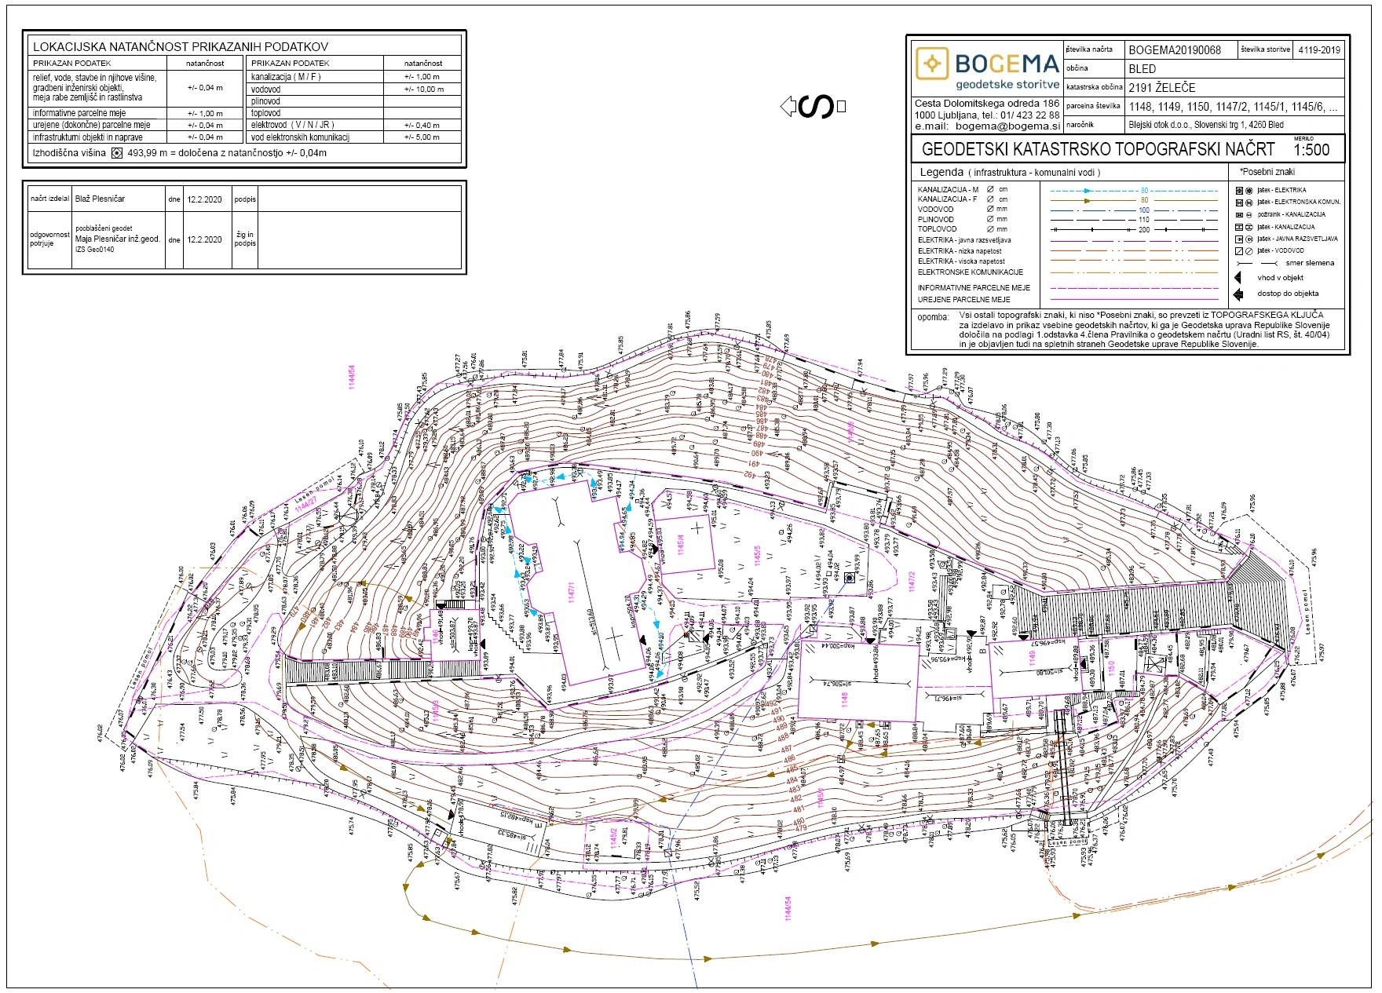
Task: Click the email 'bogema@bogema.si'
Action: coord(1008,126)
